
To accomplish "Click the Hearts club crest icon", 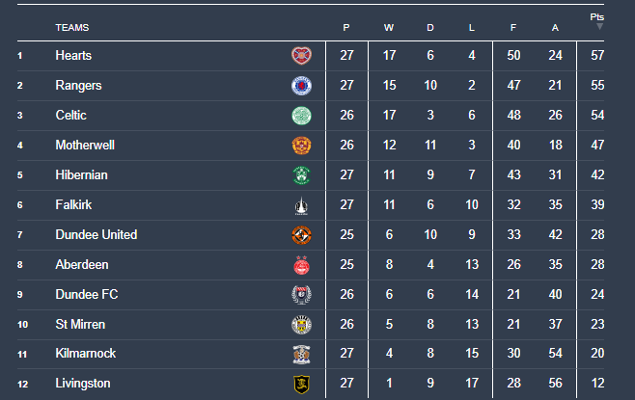I will pyautogui.click(x=302, y=56).
